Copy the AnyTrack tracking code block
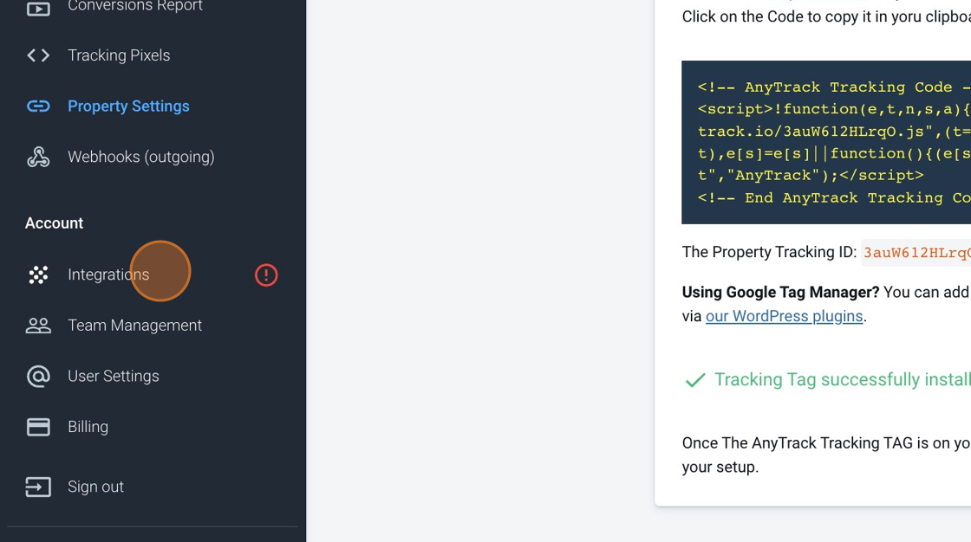971x542 pixels. pos(826,142)
